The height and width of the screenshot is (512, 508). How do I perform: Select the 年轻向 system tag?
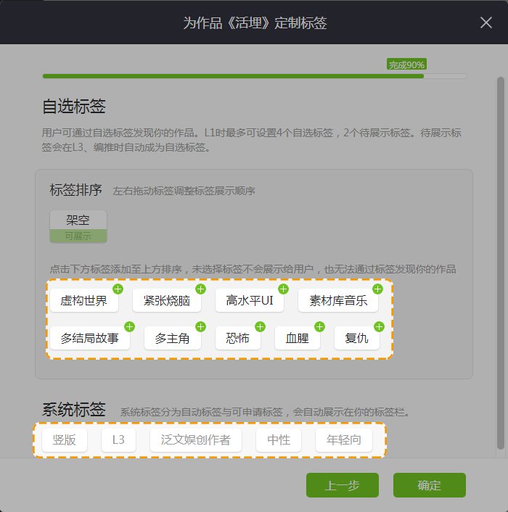click(344, 440)
